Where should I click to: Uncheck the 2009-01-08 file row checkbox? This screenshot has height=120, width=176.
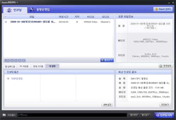(x=6, y=22)
